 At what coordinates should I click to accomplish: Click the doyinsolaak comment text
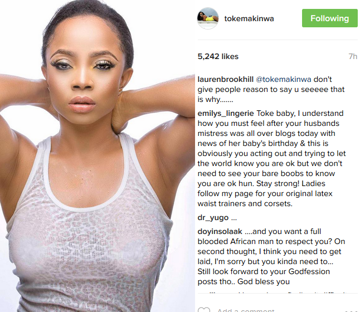pyautogui.click(x=271, y=256)
